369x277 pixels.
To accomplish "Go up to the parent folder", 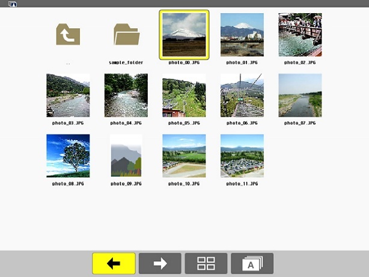I will [68, 34].
